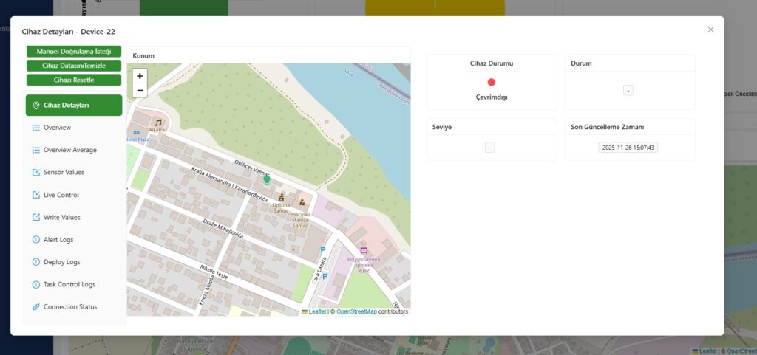Select the Cihaz Detayları tab
This screenshot has height=355, width=757.
pos(73,106)
